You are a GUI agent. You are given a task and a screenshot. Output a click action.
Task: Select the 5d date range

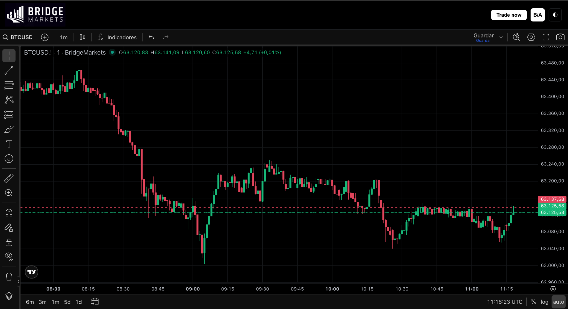tap(67, 302)
